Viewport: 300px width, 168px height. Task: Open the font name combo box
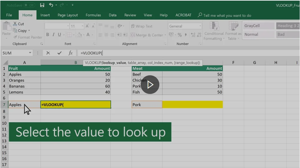click(x=57, y=26)
